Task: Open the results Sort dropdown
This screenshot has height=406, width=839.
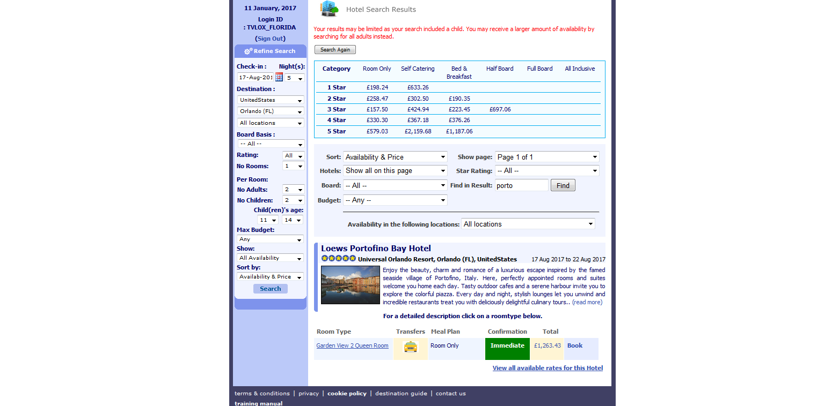Action: (x=395, y=157)
